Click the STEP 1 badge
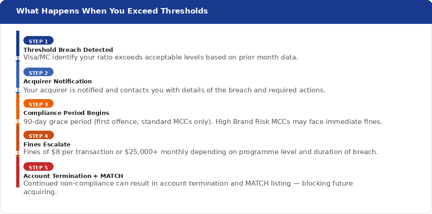 pyautogui.click(x=38, y=41)
